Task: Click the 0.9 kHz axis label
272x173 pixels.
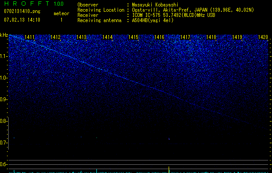Action: (3, 99)
